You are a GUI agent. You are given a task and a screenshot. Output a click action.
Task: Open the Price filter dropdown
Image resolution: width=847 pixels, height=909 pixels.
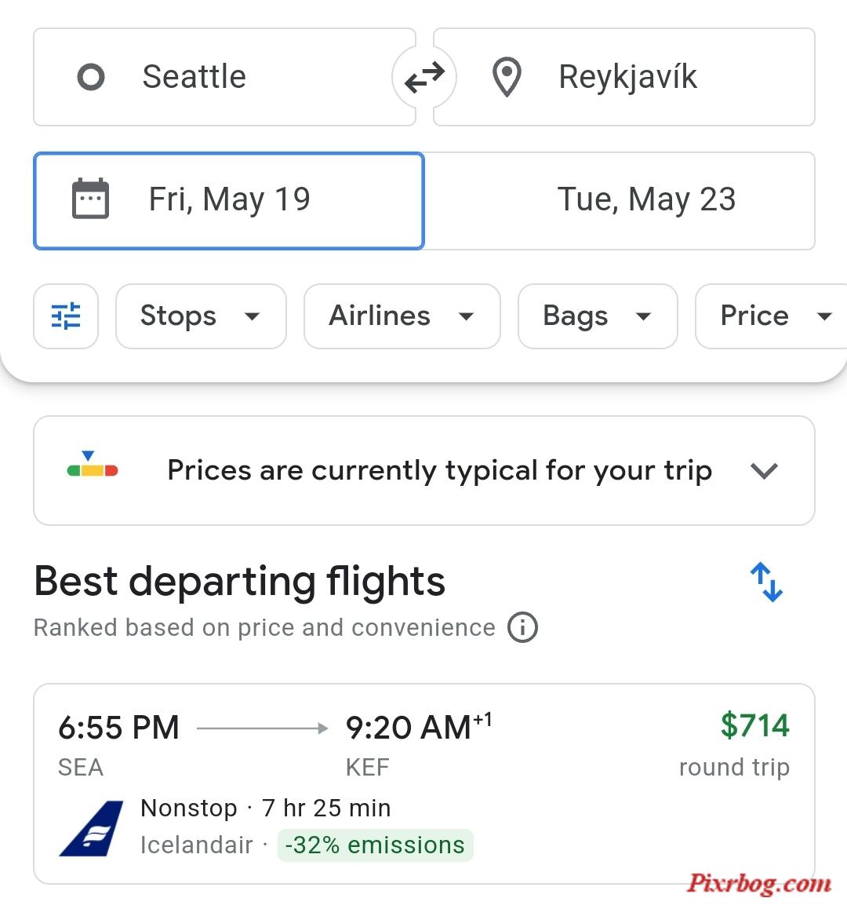[772, 316]
